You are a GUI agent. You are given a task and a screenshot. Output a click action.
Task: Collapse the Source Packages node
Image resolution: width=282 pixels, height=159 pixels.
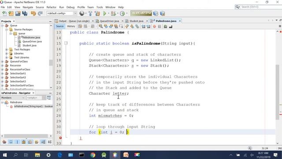[x=7, y=30]
